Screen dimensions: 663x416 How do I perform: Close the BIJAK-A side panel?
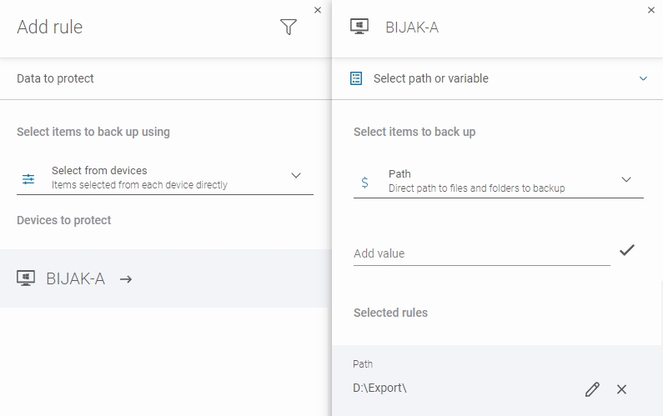click(x=651, y=10)
